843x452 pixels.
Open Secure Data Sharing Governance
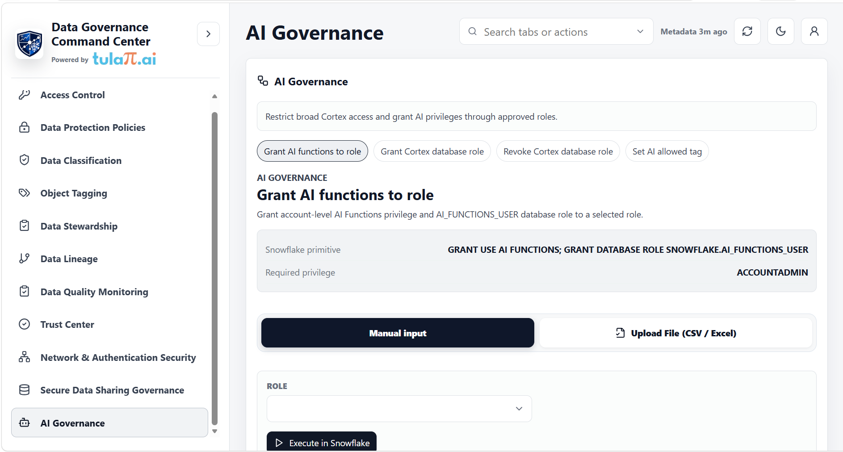[109, 390]
